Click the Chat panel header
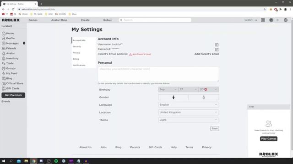This screenshot has height=164, width=293. tap(269, 107)
